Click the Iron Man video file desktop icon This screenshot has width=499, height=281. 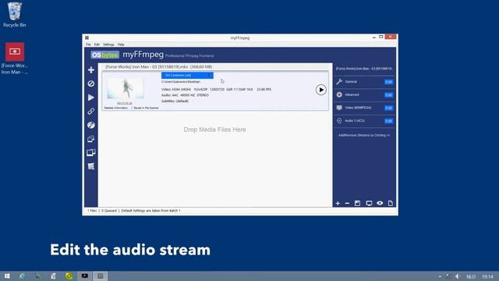pos(15,59)
